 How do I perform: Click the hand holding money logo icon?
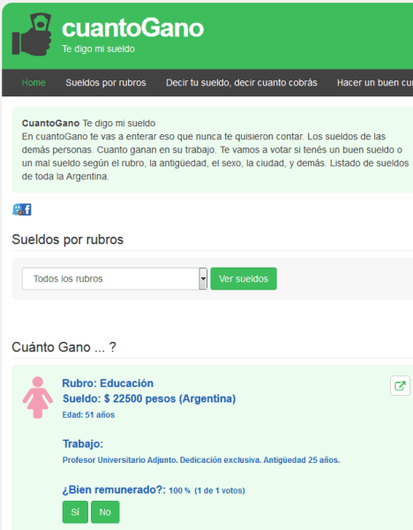(x=32, y=34)
